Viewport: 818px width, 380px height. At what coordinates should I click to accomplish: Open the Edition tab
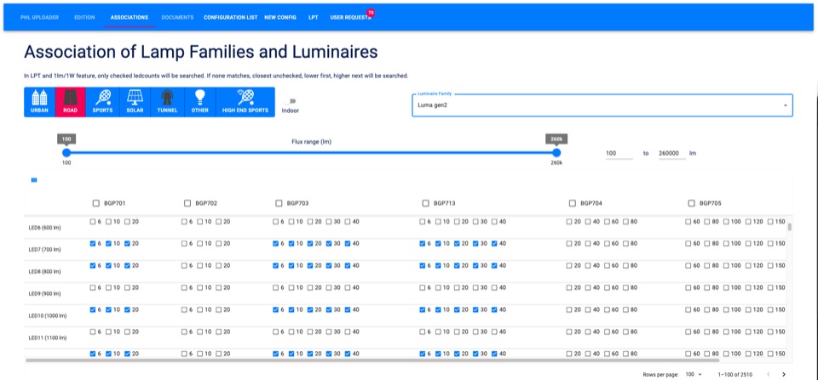click(84, 17)
